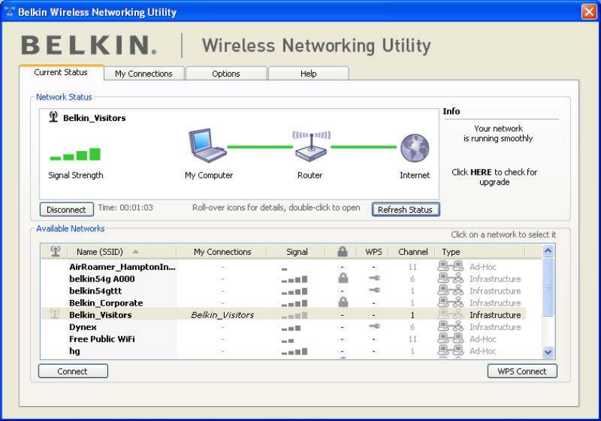This screenshot has height=421, width=601.
Task: Click the lock icon in Belkin_Corporate row
Action: 343,302
